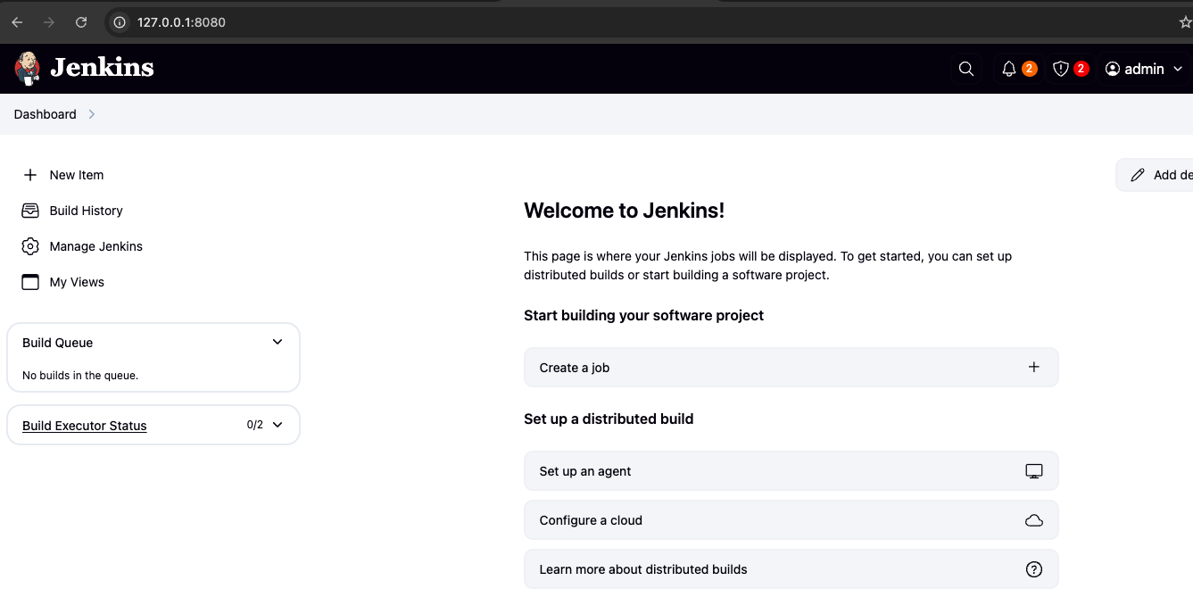Click 'Start building your software project' heading
The image size is (1193, 589).
(644, 315)
